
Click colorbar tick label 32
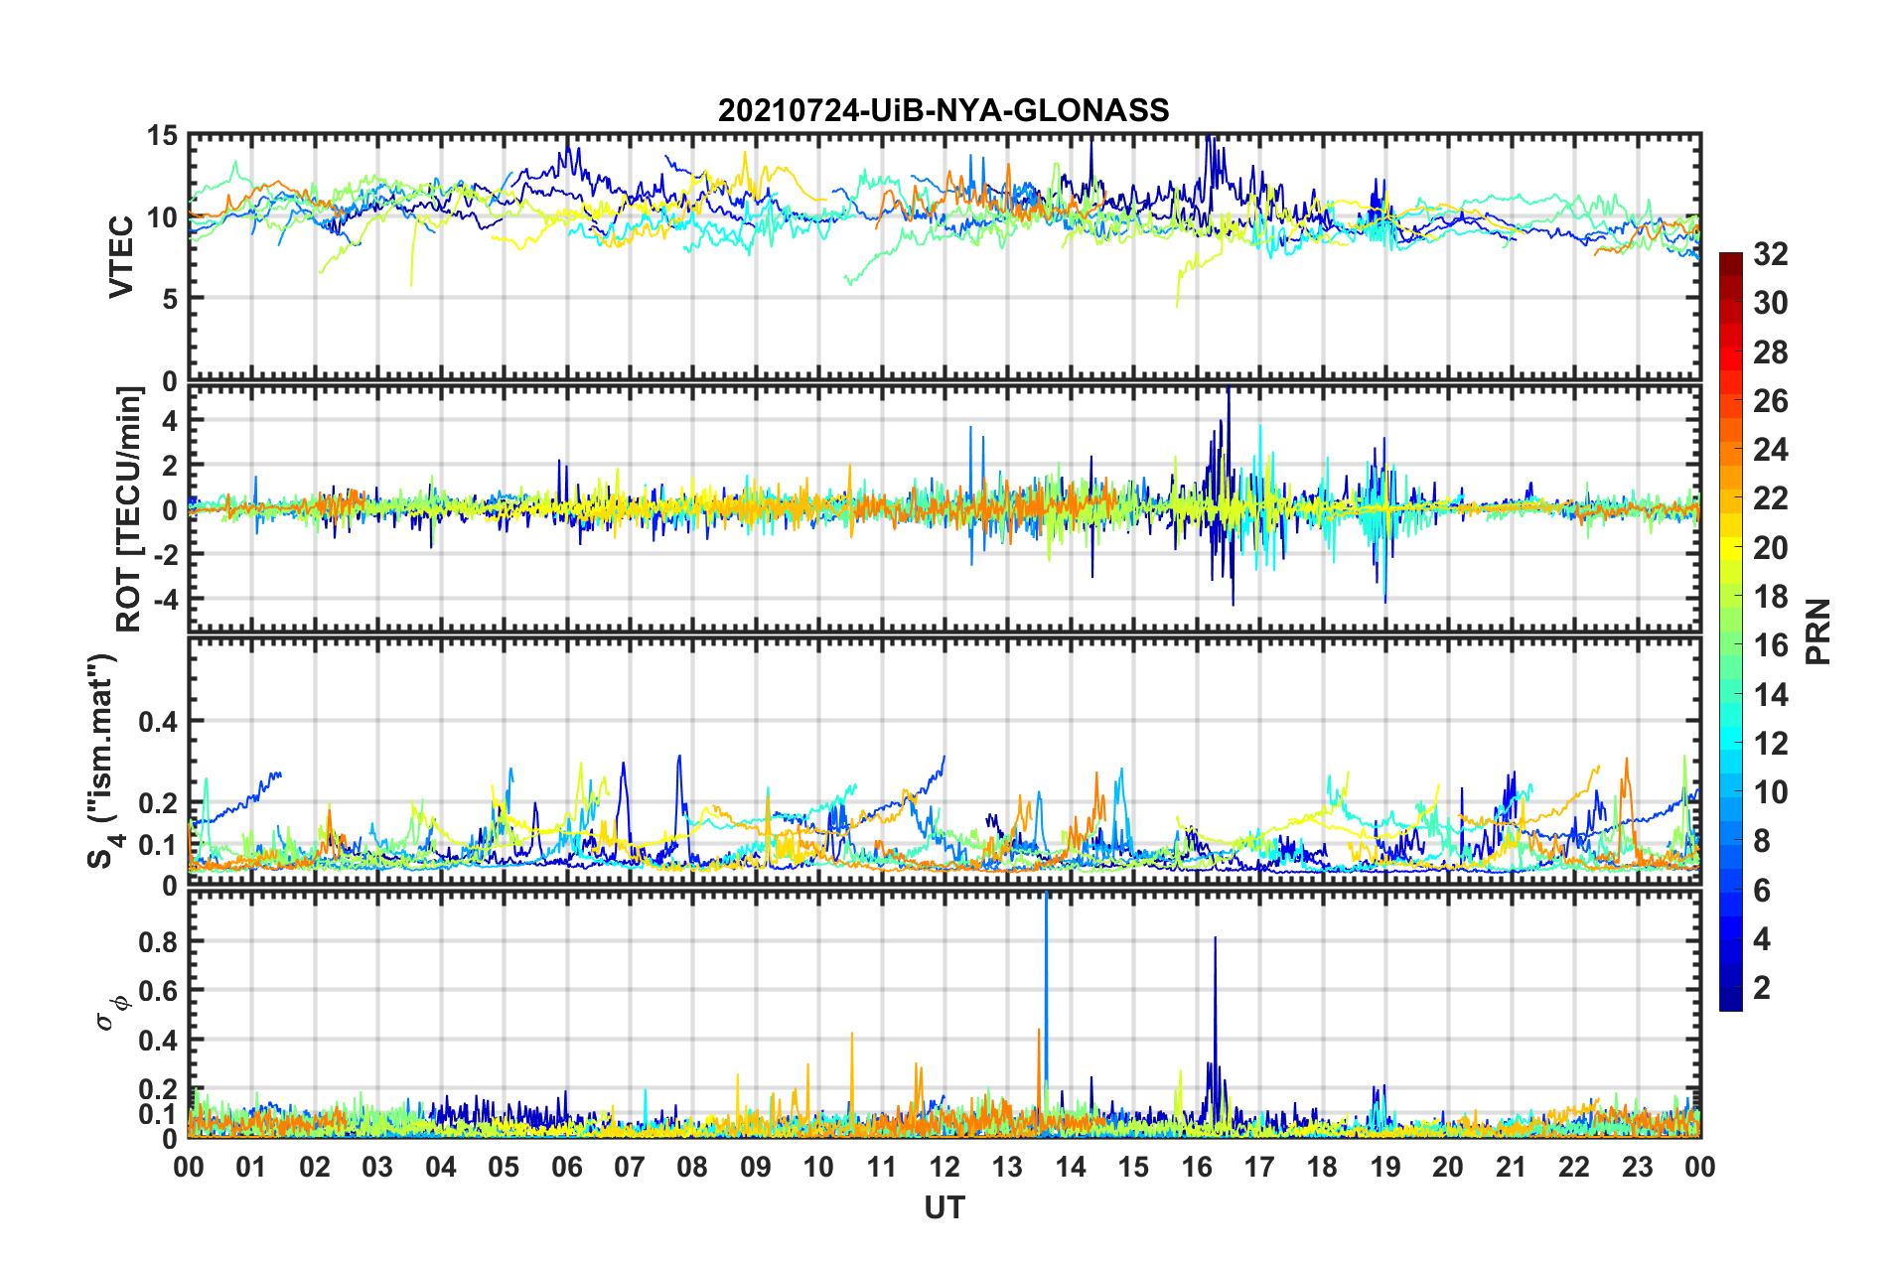[x=1770, y=254]
